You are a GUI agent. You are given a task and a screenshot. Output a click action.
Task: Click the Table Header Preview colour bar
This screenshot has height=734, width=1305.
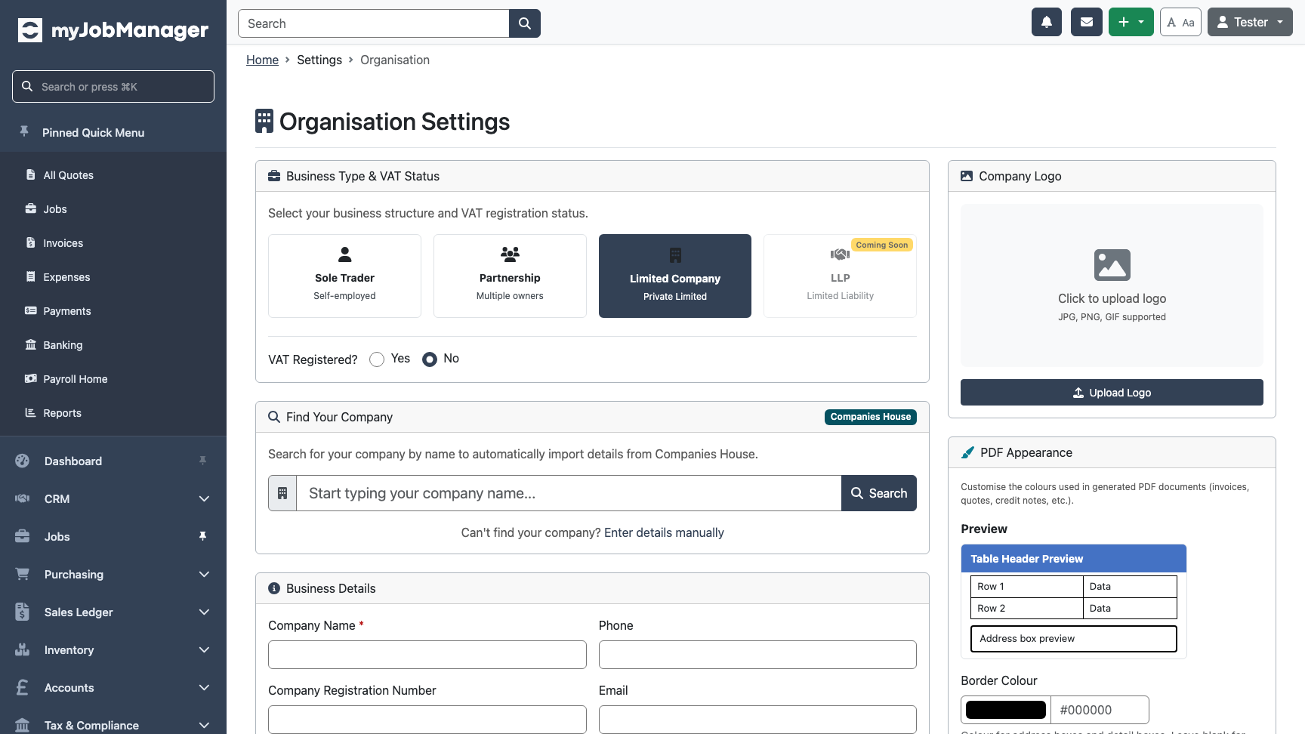[x=1073, y=559]
